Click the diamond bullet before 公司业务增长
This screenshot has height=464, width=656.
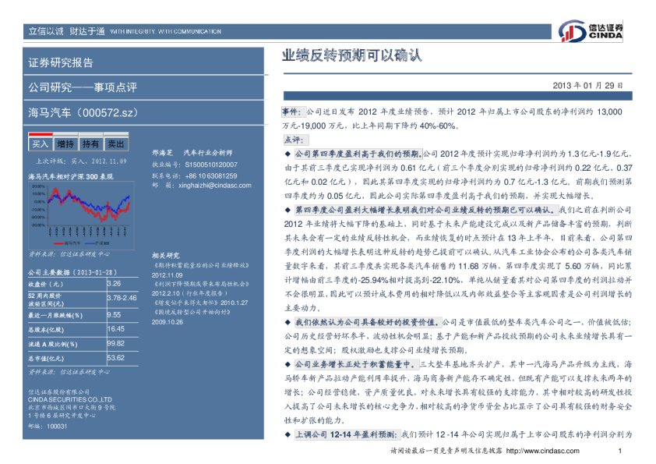pos(287,363)
